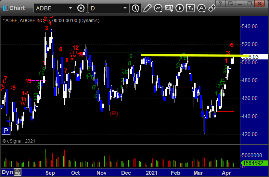The width and height of the screenshot is (269, 177).
Task: Select the dashed red line near February
Action: pos(185,87)
